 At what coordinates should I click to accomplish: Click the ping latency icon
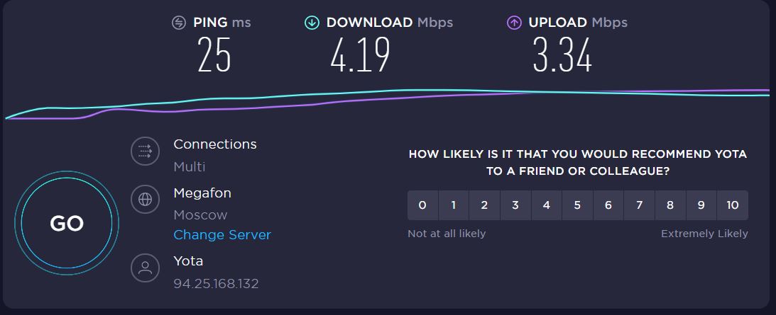179,23
